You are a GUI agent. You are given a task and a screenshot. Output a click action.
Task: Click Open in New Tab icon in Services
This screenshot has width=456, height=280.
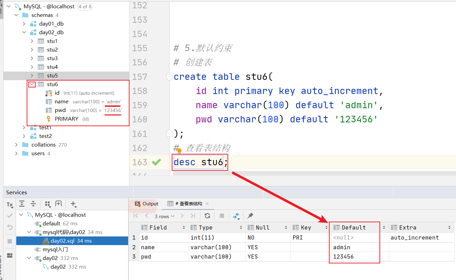pos(59,204)
